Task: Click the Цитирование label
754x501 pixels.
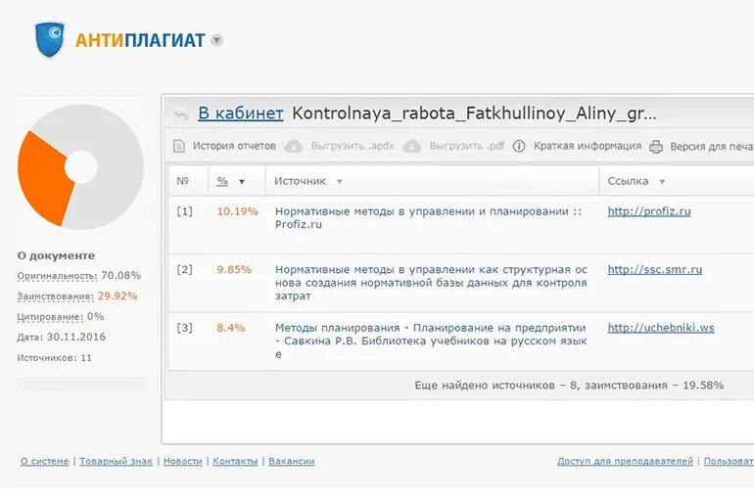Action: (x=50, y=317)
